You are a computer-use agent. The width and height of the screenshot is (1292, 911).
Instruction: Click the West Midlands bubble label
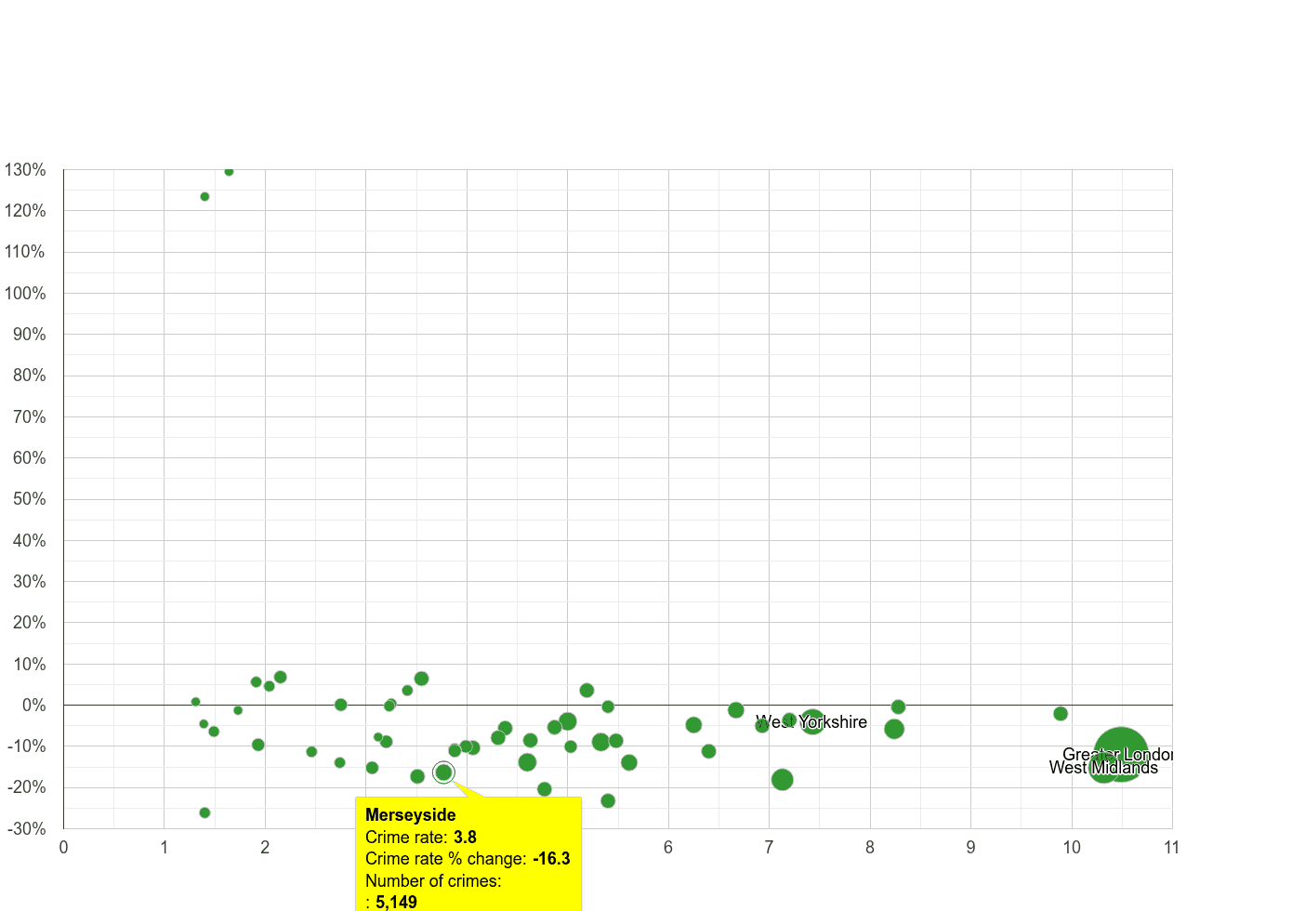point(1103,768)
